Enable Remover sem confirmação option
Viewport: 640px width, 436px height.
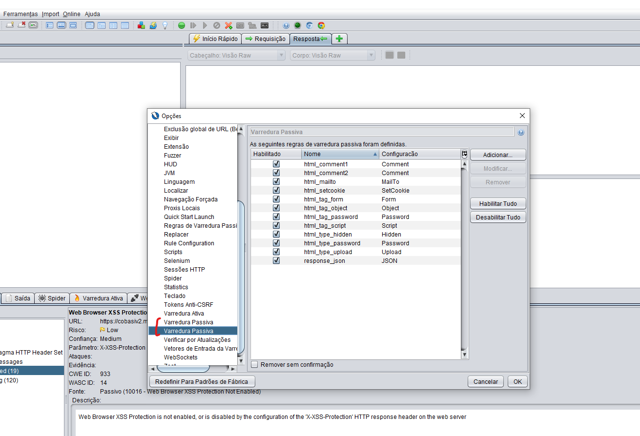pos(254,364)
